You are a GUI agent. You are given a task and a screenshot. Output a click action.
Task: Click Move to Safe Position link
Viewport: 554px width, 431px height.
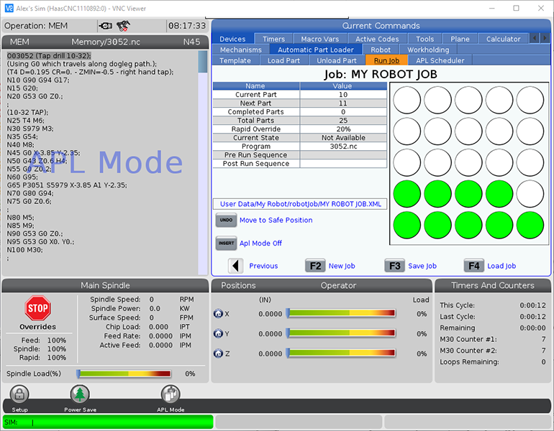pyautogui.click(x=276, y=220)
